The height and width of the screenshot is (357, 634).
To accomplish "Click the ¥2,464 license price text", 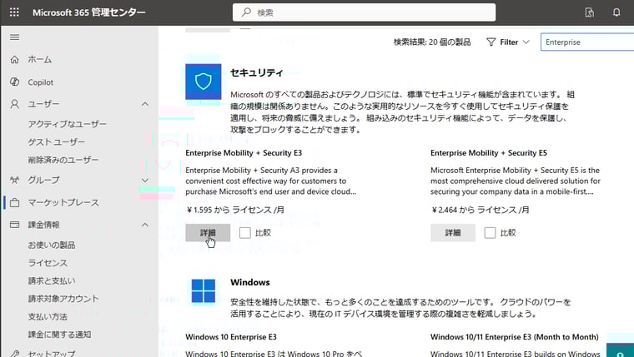I will coord(481,210).
